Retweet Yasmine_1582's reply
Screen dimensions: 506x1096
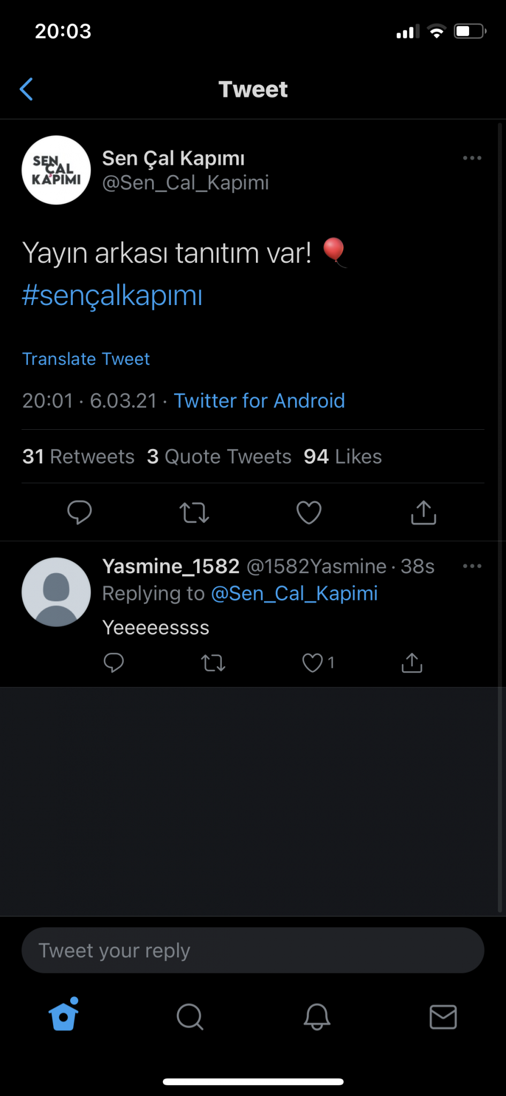click(x=213, y=663)
